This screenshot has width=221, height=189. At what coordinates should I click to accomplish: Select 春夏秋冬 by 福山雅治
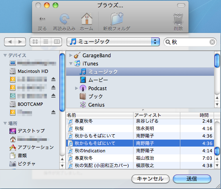[140, 158]
